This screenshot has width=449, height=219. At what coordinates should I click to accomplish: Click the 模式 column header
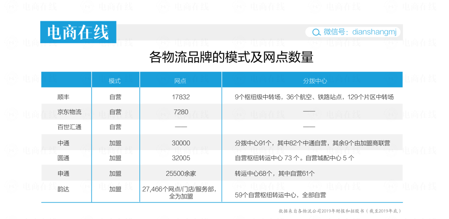pos(115,81)
